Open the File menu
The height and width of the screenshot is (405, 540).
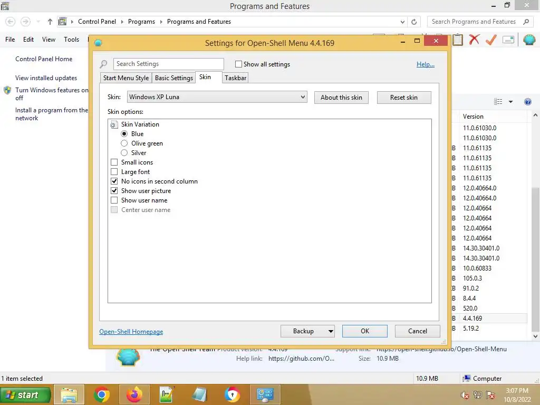pos(10,40)
